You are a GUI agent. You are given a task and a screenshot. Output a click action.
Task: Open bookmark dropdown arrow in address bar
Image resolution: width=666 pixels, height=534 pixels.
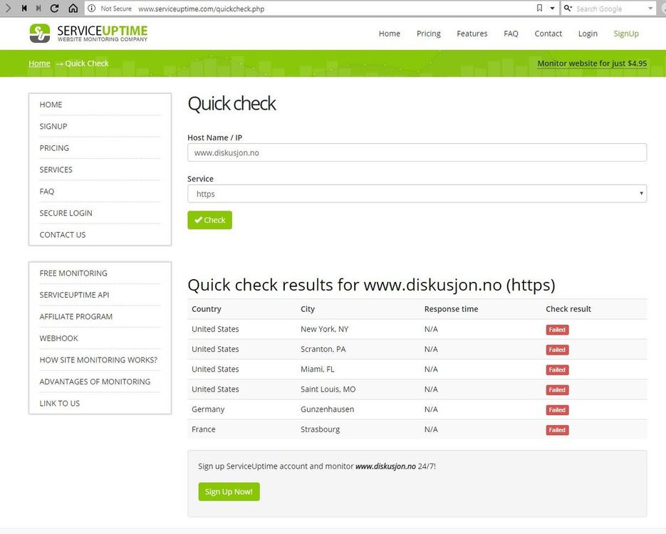(x=552, y=8)
